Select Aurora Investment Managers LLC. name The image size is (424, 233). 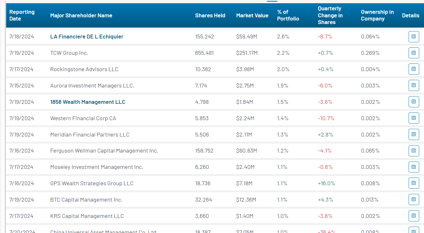[92, 86]
